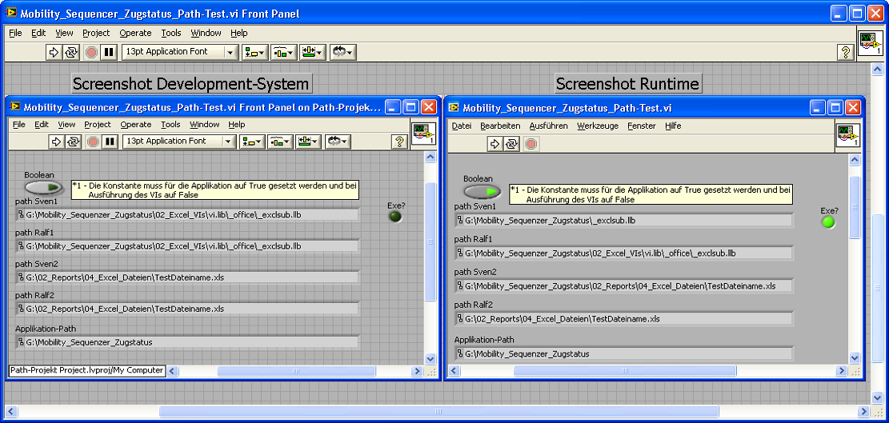This screenshot has height=423, width=889.
Task: Click vertical scrollbar thumb in Development-System window
Action: click(x=430, y=241)
